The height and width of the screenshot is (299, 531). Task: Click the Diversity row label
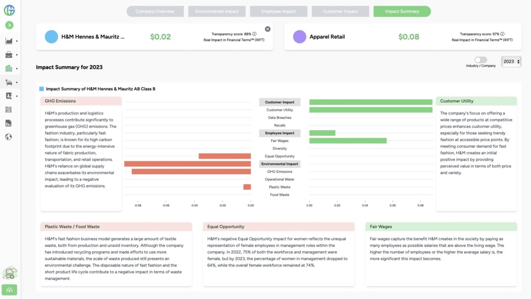pos(280,149)
